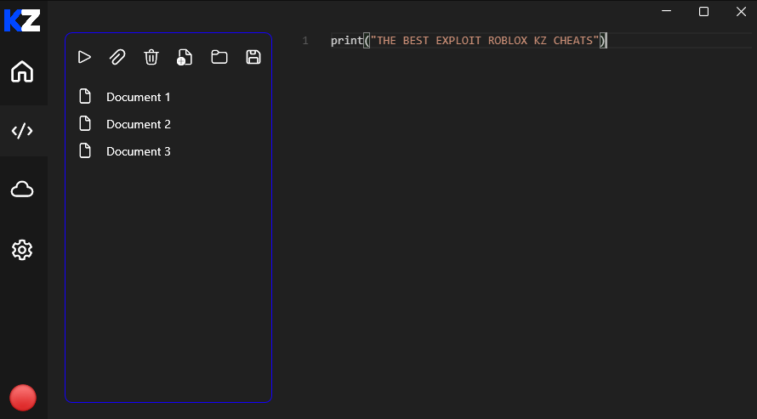Screen dimensions: 757x419
Task: Click the paperclip attach icon
Action: coord(117,58)
